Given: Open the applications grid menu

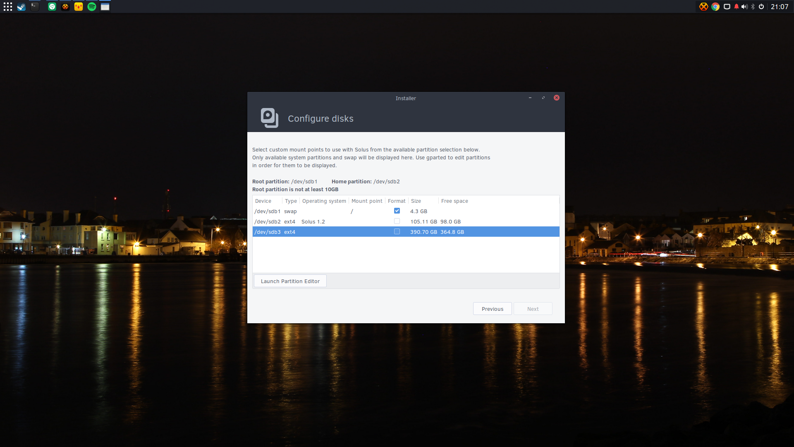Looking at the screenshot, I should [8, 7].
